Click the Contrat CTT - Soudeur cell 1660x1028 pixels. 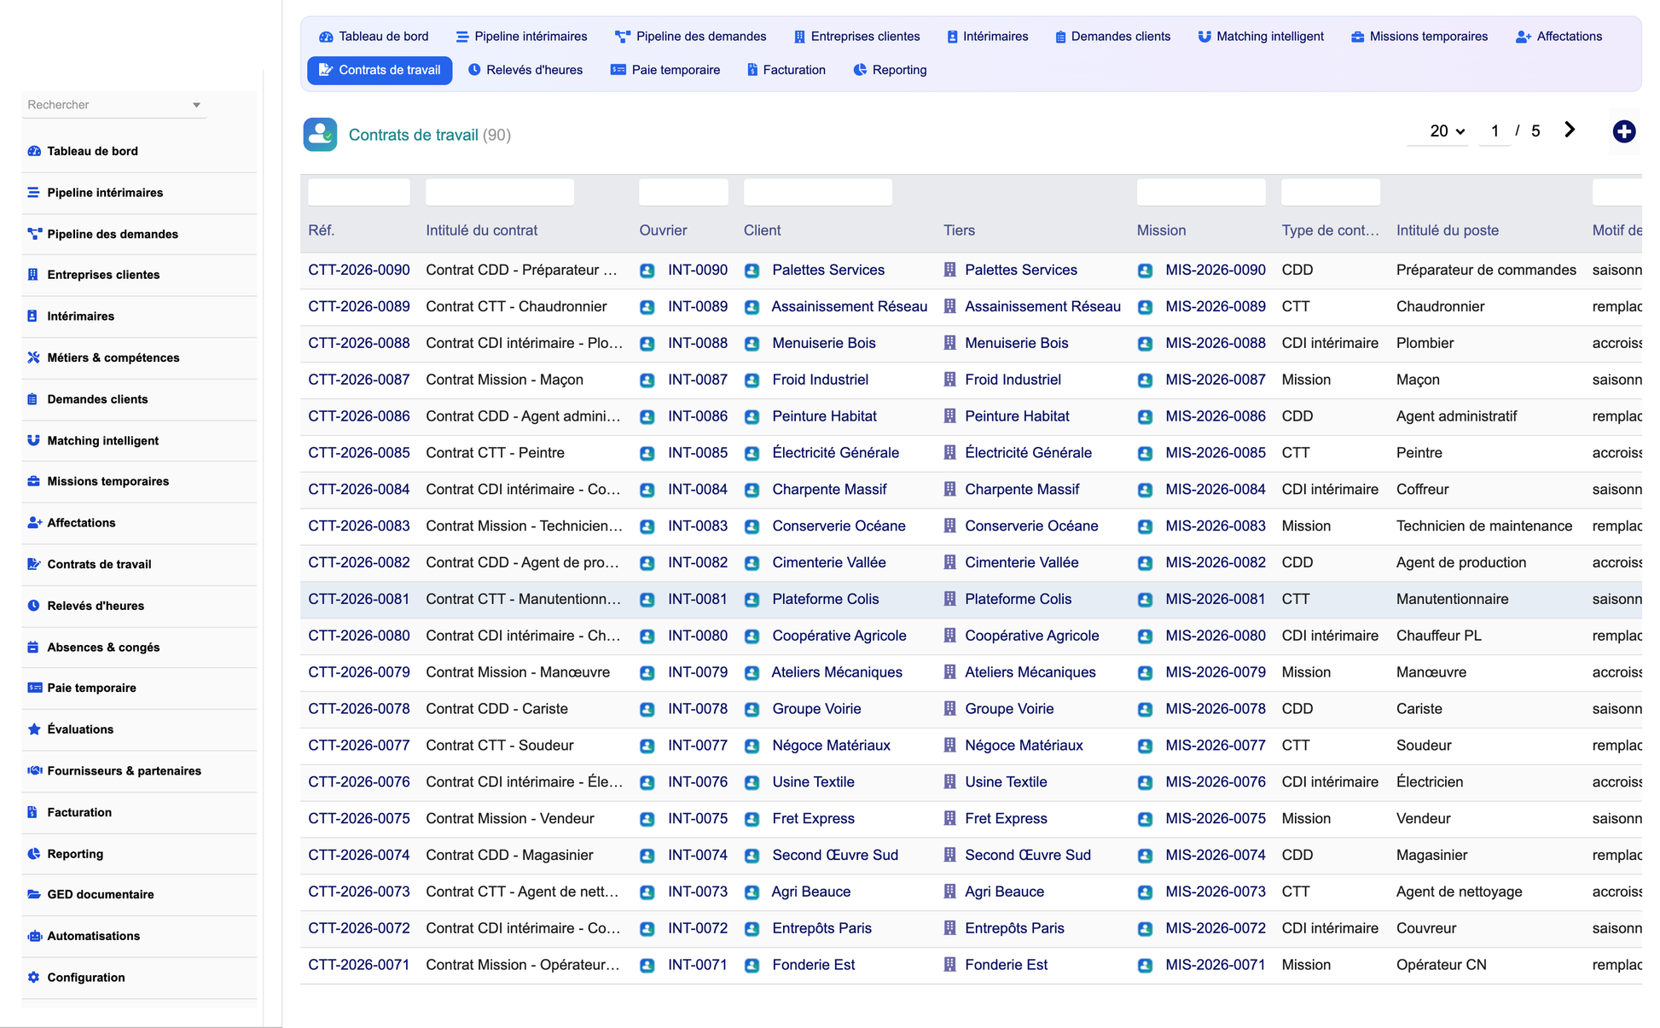pyautogui.click(x=500, y=746)
